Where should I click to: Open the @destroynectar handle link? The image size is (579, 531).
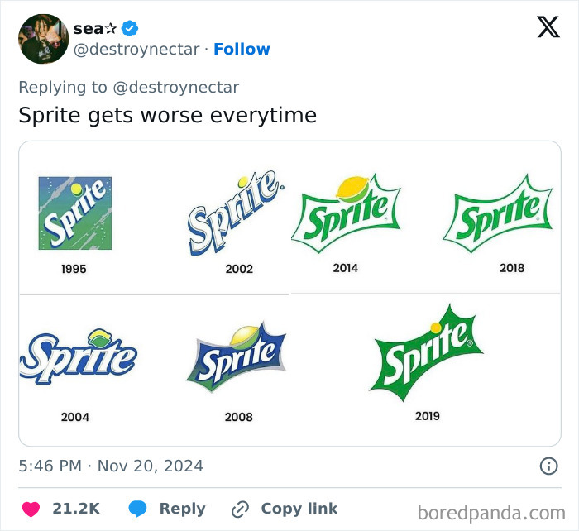(136, 50)
